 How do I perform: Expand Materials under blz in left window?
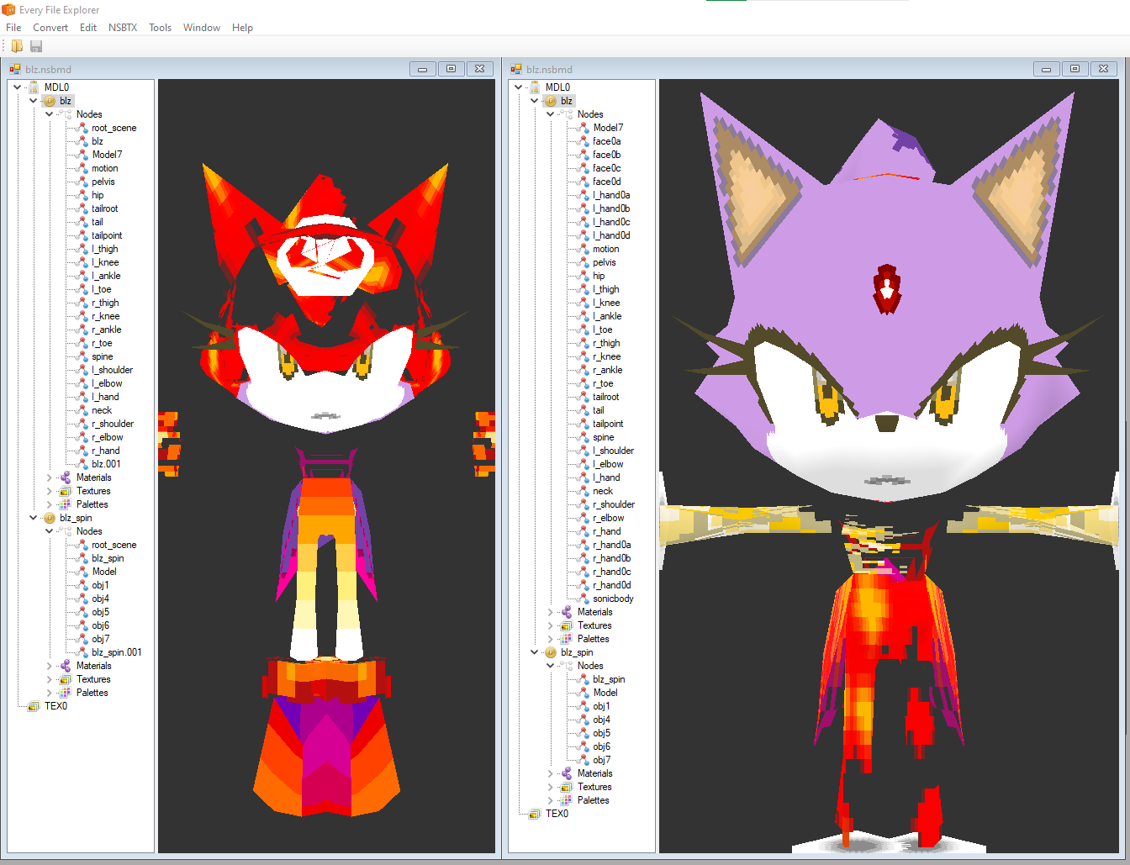[49, 477]
